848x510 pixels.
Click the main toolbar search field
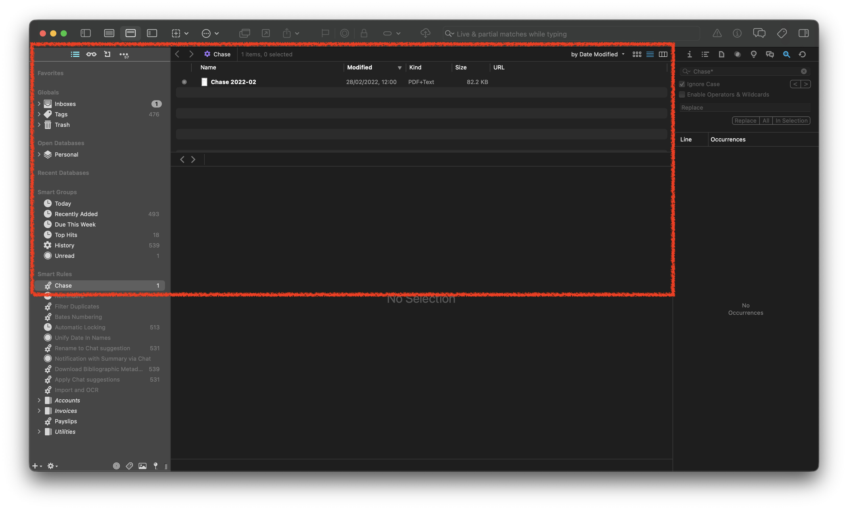point(571,34)
